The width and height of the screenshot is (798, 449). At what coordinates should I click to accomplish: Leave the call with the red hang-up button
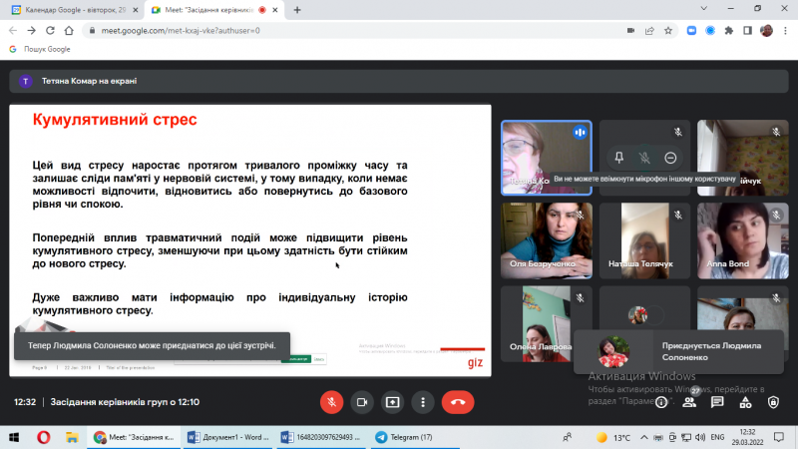coord(458,402)
